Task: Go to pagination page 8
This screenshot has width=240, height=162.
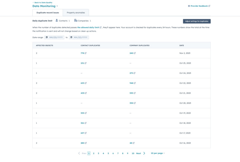Action: (x=123, y=153)
